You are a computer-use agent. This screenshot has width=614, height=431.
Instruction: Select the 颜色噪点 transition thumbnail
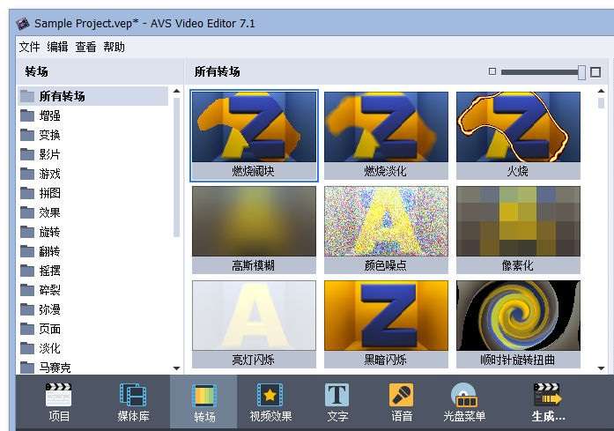pos(386,230)
